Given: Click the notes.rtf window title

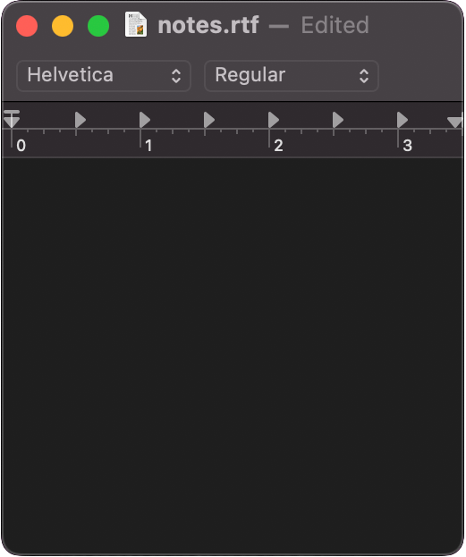Looking at the screenshot, I should click(208, 25).
